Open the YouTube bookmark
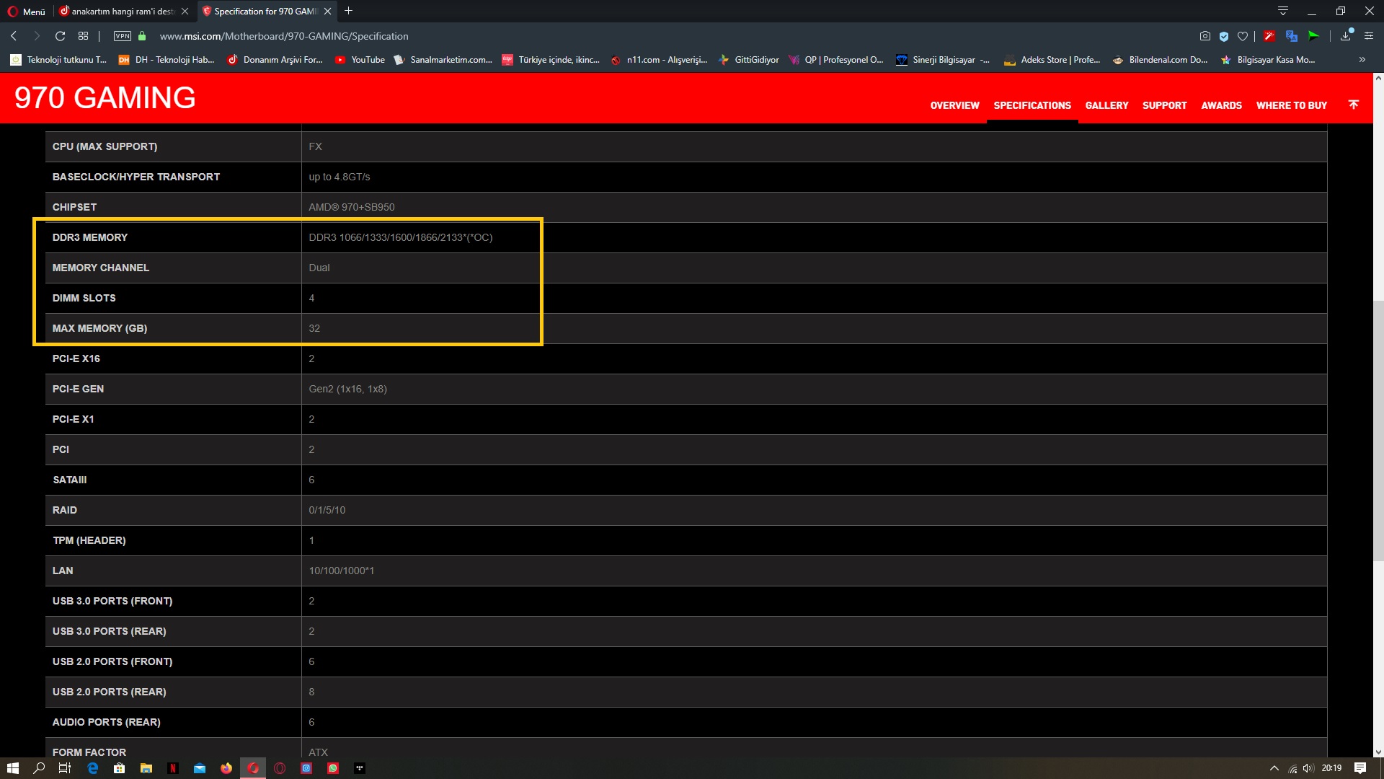The image size is (1384, 779). click(x=360, y=60)
